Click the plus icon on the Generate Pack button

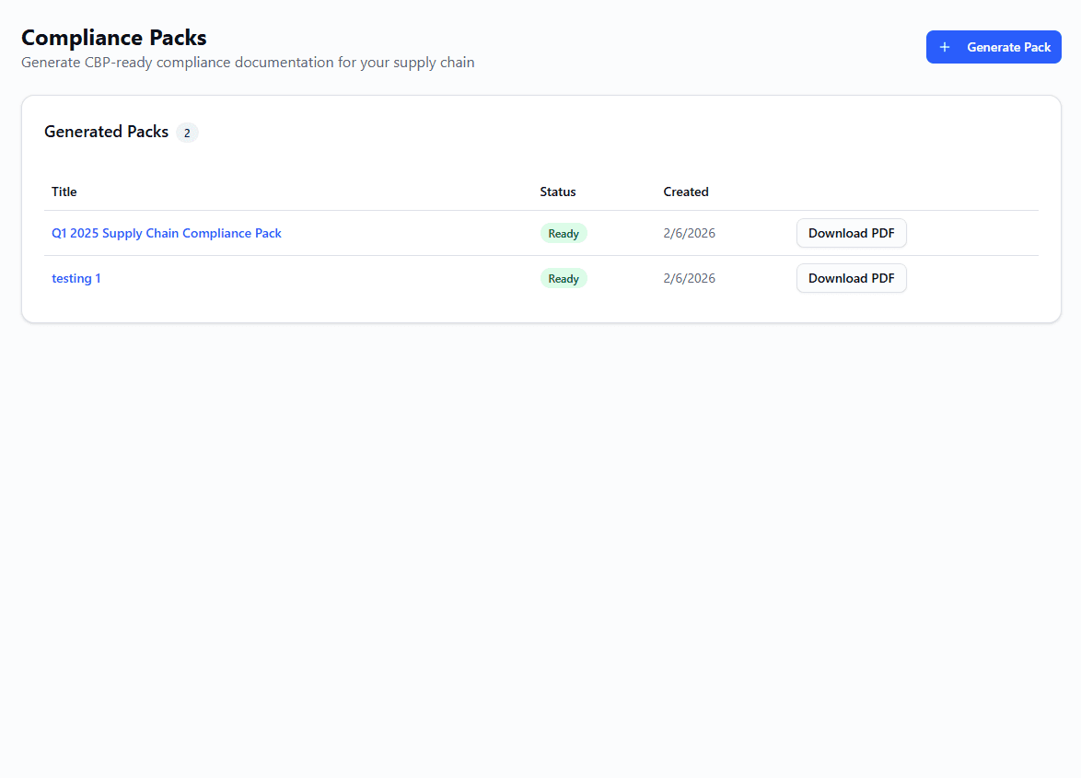point(945,46)
